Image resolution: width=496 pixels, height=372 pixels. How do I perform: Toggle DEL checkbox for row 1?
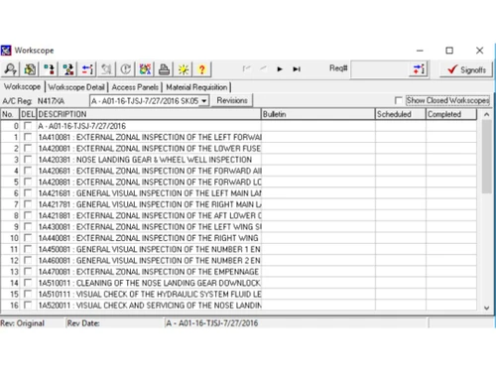point(28,137)
